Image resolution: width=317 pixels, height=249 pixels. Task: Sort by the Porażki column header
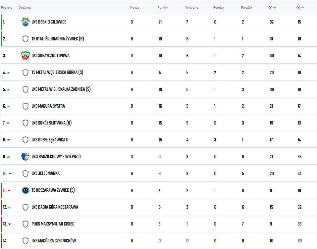[246, 8]
